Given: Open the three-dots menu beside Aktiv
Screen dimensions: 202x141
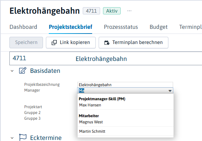Looking at the screenshot, I should (129, 11).
